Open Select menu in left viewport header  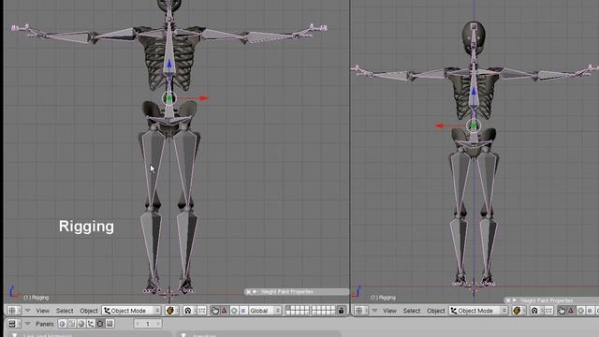point(65,311)
